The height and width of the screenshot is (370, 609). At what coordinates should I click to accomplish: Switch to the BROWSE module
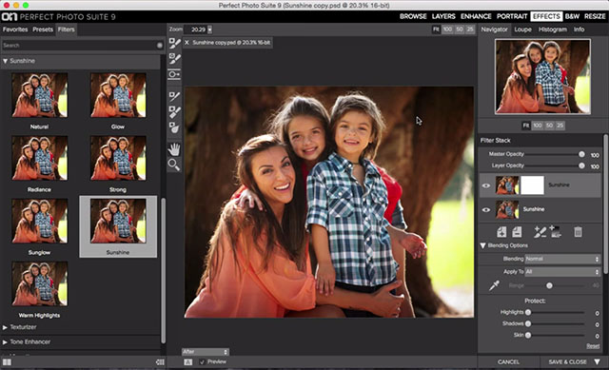point(413,16)
